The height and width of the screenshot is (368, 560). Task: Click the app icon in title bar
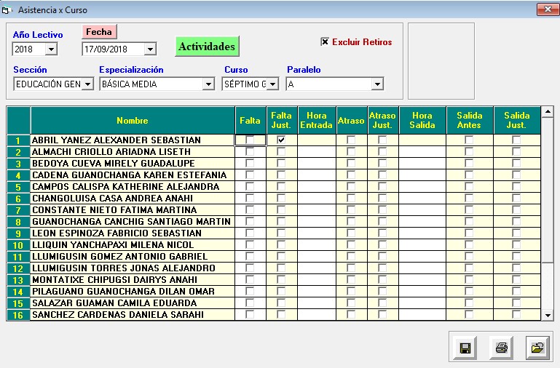[7, 9]
